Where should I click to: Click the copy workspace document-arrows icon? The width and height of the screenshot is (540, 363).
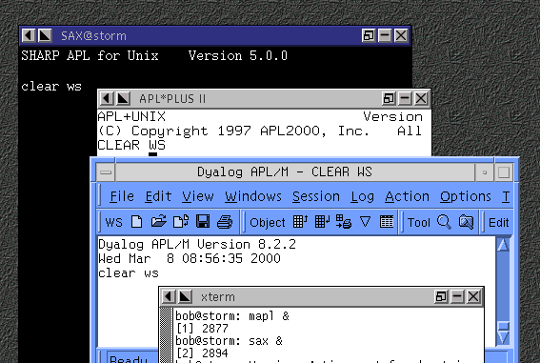(x=181, y=222)
